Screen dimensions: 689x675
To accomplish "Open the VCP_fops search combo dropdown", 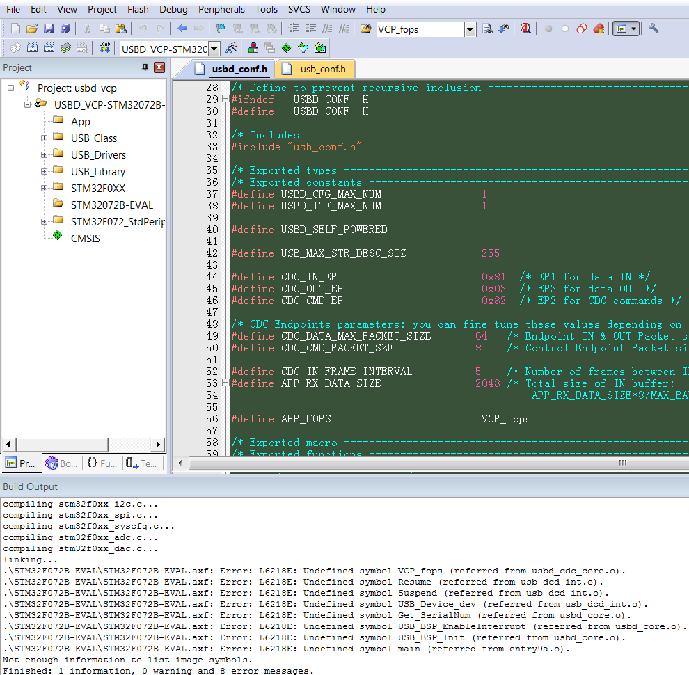I will coord(470,29).
